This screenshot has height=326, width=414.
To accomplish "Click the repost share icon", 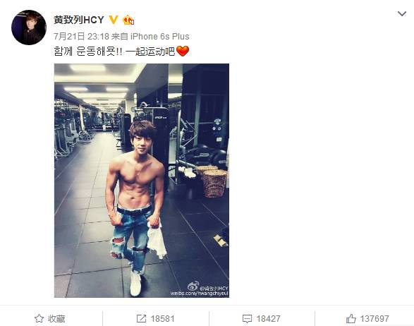I will click(x=141, y=318).
